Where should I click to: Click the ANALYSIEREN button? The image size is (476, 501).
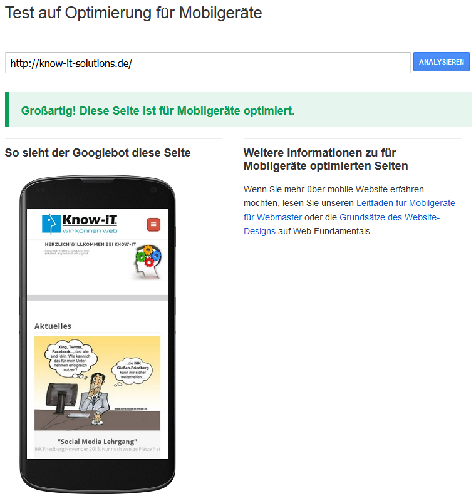pyautogui.click(x=441, y=61)
